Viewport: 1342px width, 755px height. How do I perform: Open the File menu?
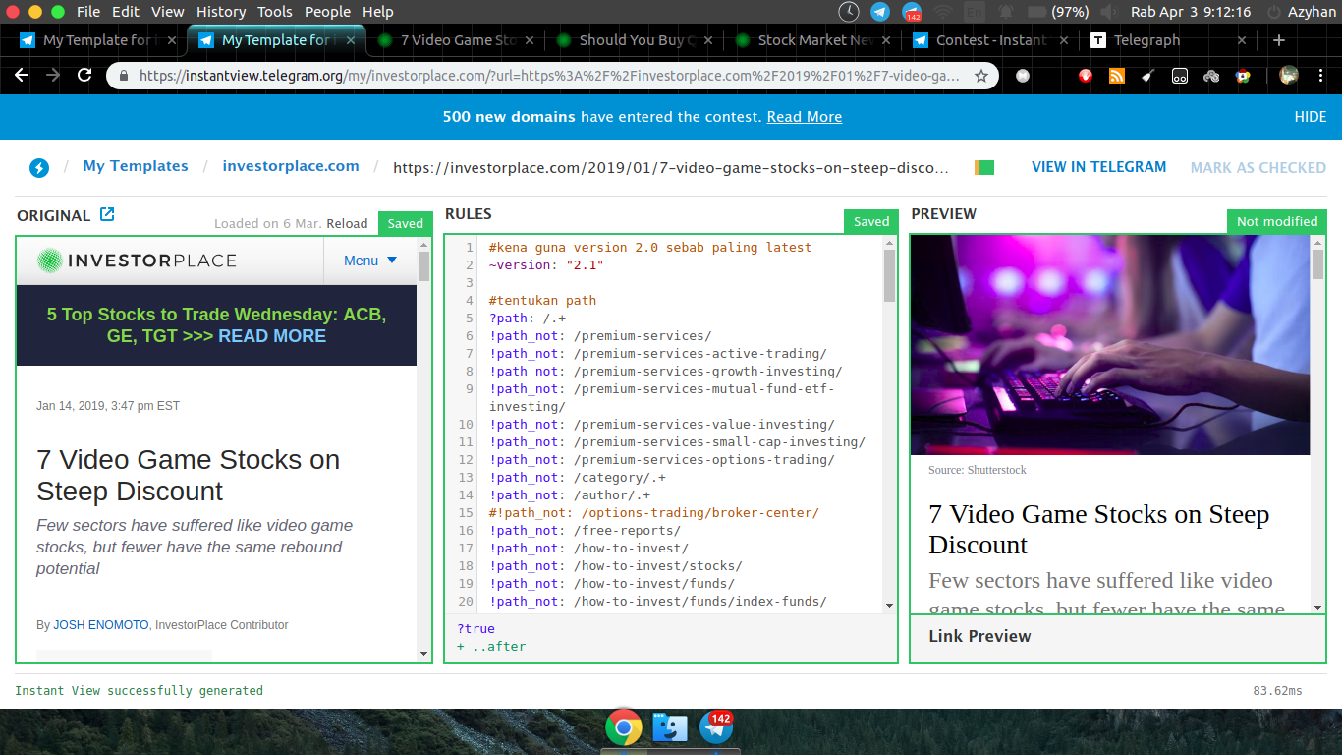click(88, 12)
